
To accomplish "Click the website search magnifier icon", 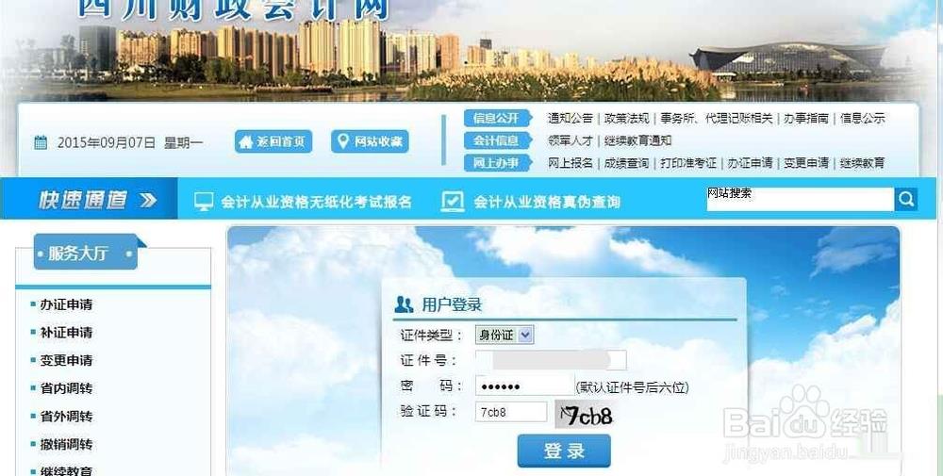I will 905,199.
